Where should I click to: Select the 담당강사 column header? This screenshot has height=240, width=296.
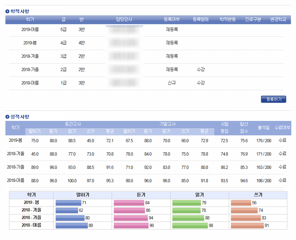tap(124, 19)
